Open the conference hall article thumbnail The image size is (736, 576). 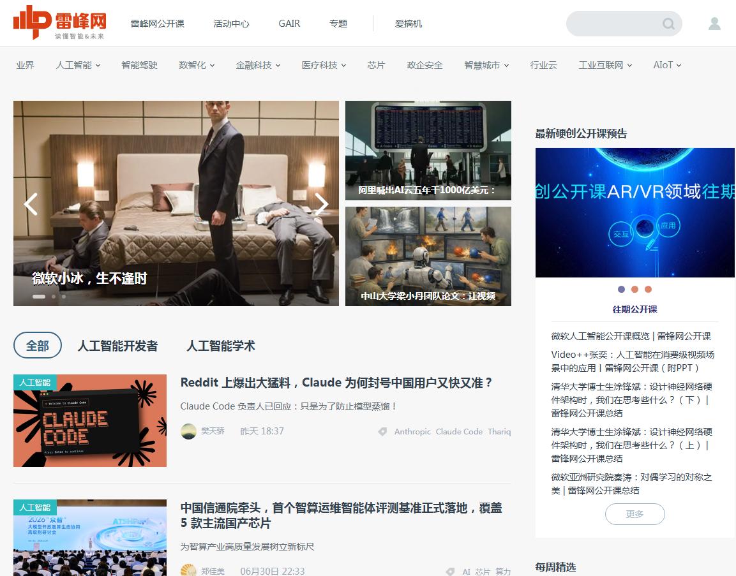[90, 538]
